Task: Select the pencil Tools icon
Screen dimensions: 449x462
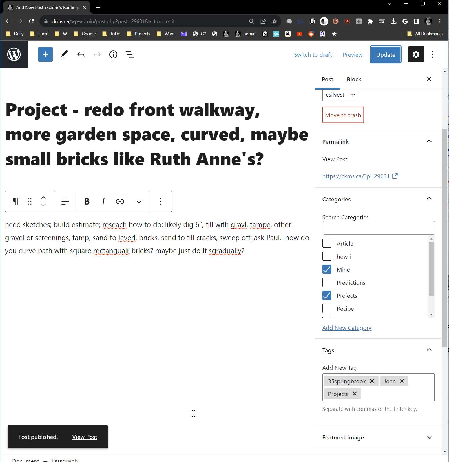Action: (64, 54)
